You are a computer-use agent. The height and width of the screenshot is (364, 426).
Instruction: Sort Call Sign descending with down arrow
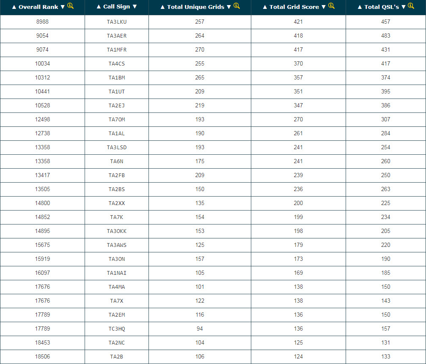(135, 7)
